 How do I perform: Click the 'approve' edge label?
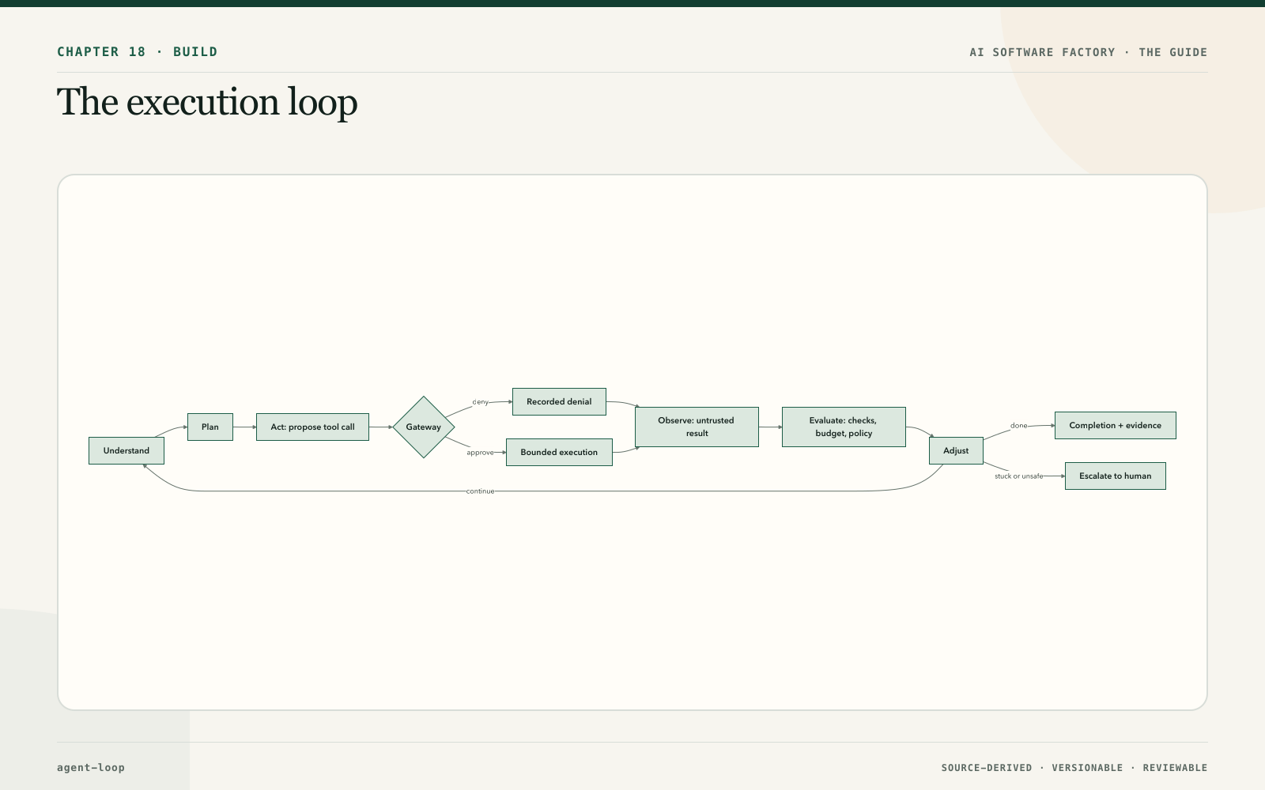click(x=480, y=453)
